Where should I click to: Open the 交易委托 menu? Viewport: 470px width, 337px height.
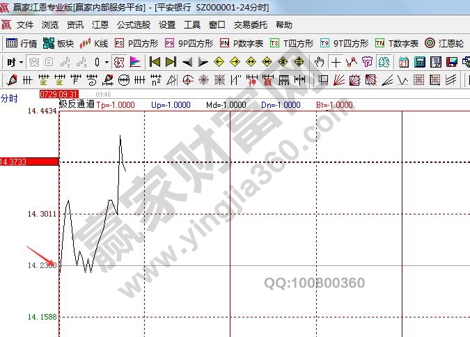tap(250, 24)
